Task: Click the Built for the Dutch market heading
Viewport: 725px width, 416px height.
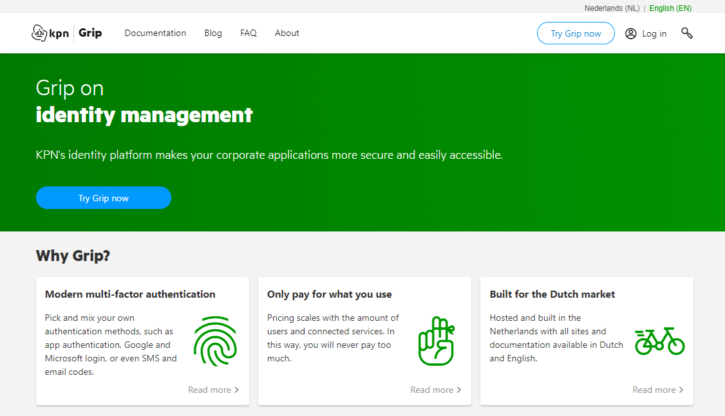Action: click(x=552, y=294)
